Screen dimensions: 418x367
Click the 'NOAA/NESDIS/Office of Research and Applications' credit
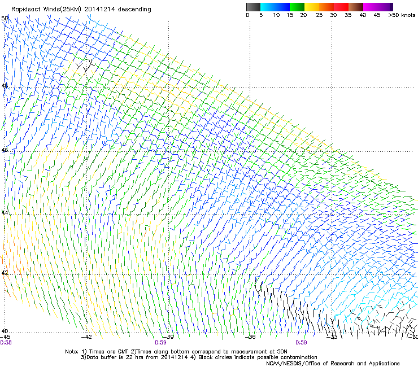click(x=333, y=364)
